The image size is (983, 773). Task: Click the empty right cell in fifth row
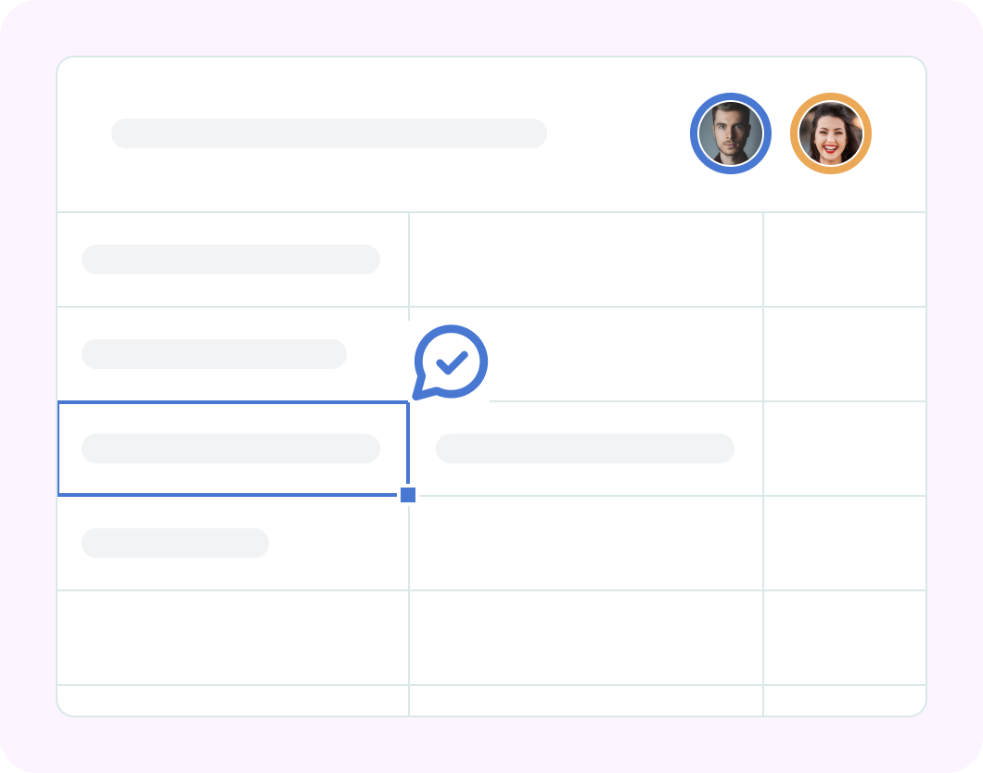point(845,638)
